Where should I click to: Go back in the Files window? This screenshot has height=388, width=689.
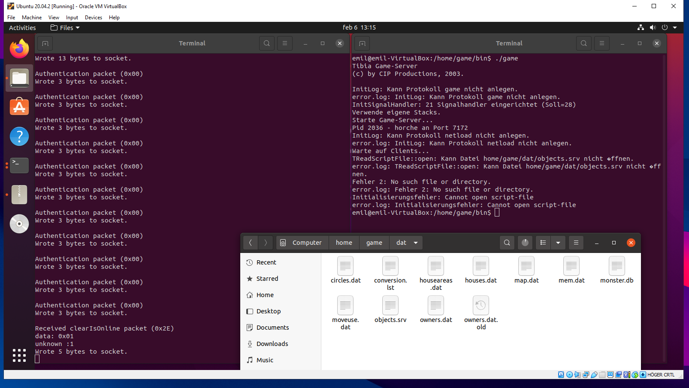point(251,243)
